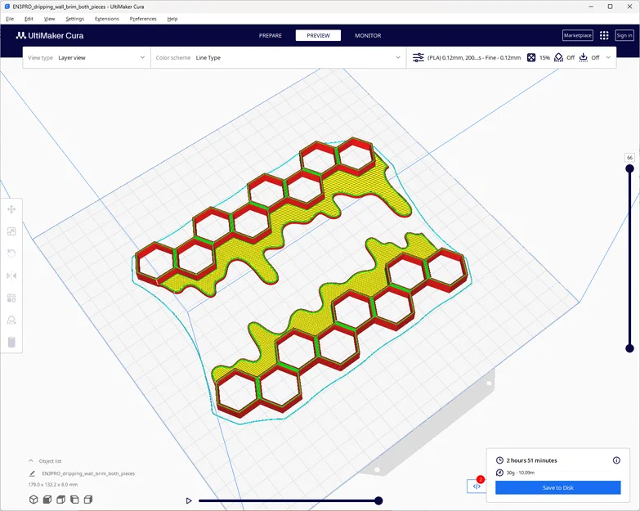The width and height of the screenshot is (640, 511).
Task: Collapse the Object list
Action: (30, 461)
